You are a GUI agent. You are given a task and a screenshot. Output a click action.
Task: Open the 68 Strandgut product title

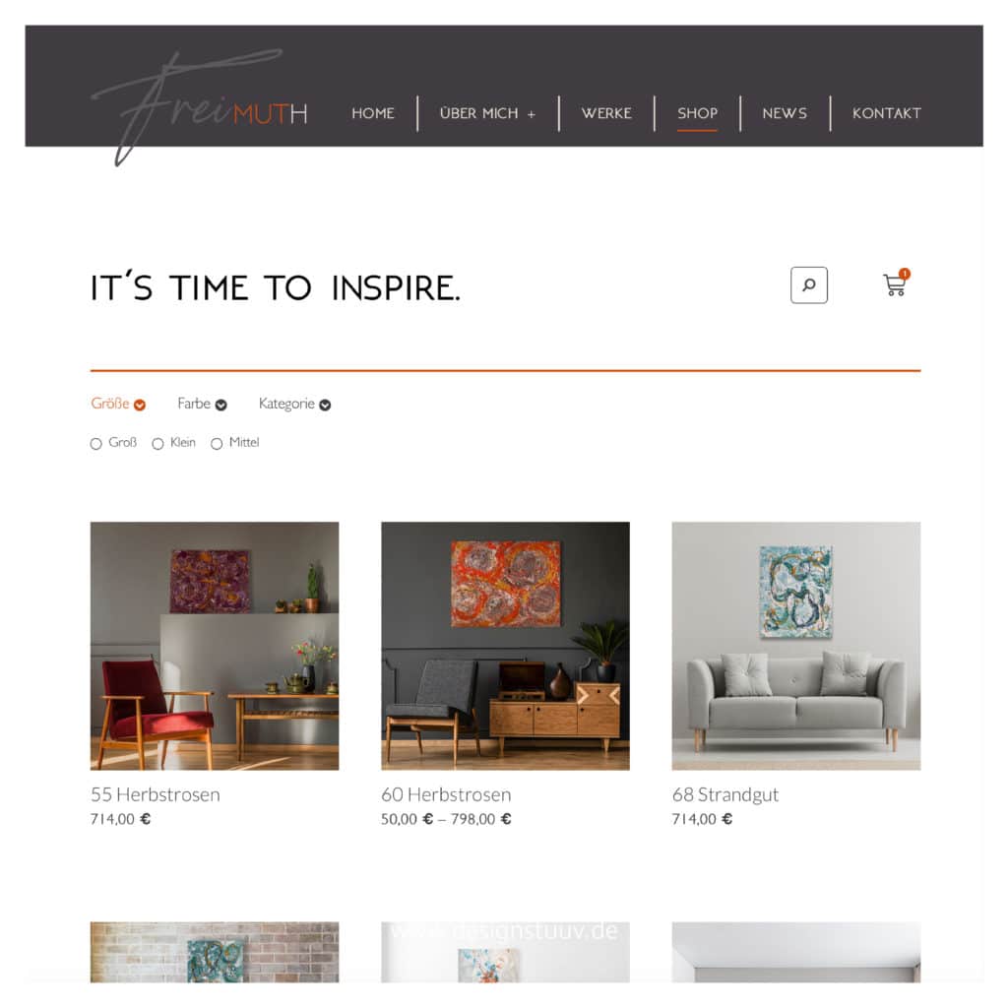pos(725,794)
